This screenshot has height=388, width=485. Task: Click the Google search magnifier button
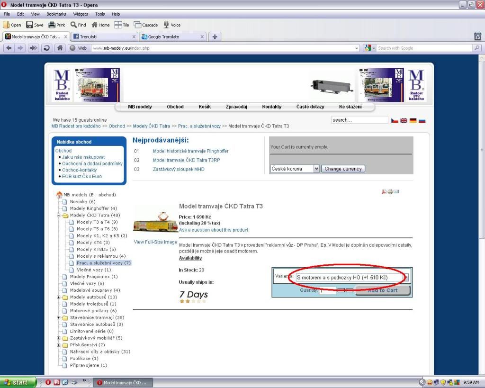(x=477, y=48)
